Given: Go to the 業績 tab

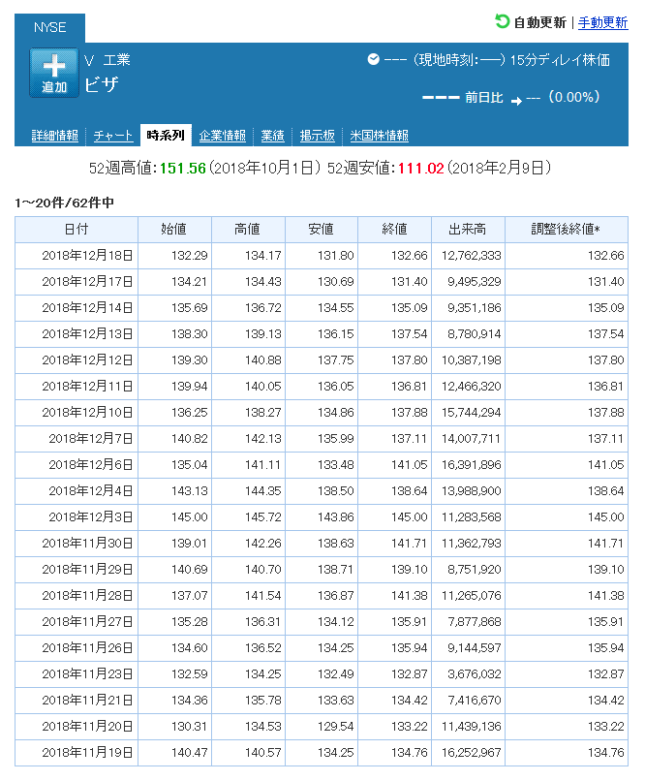Looking at the screenshot, I should click(273, 136).
